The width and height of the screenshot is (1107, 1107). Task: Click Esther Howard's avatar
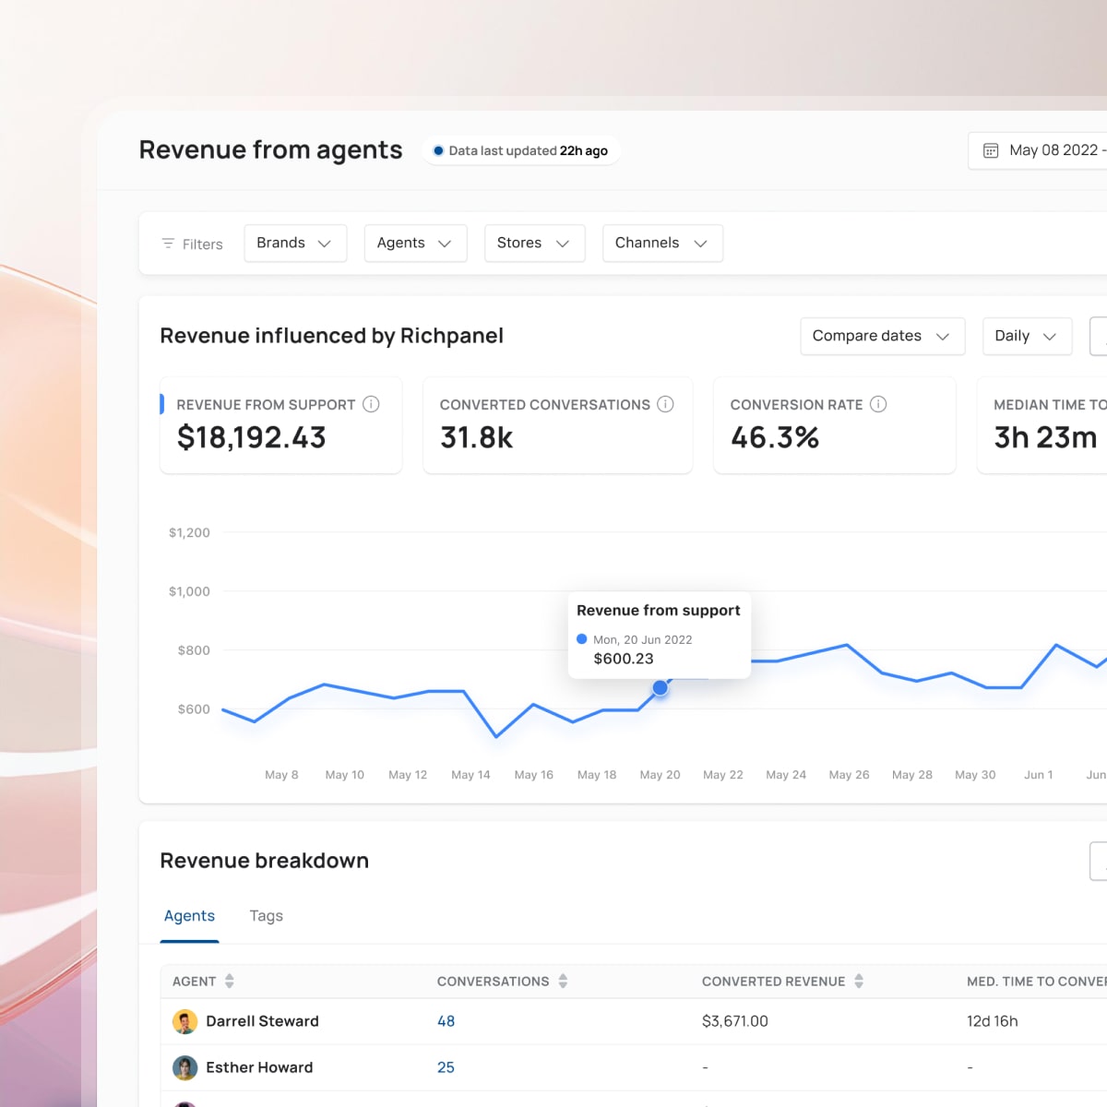click(184, 1067)
